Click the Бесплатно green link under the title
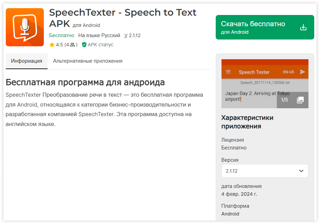Viewport: 320px width, 224px height. (x=61, y=35)
